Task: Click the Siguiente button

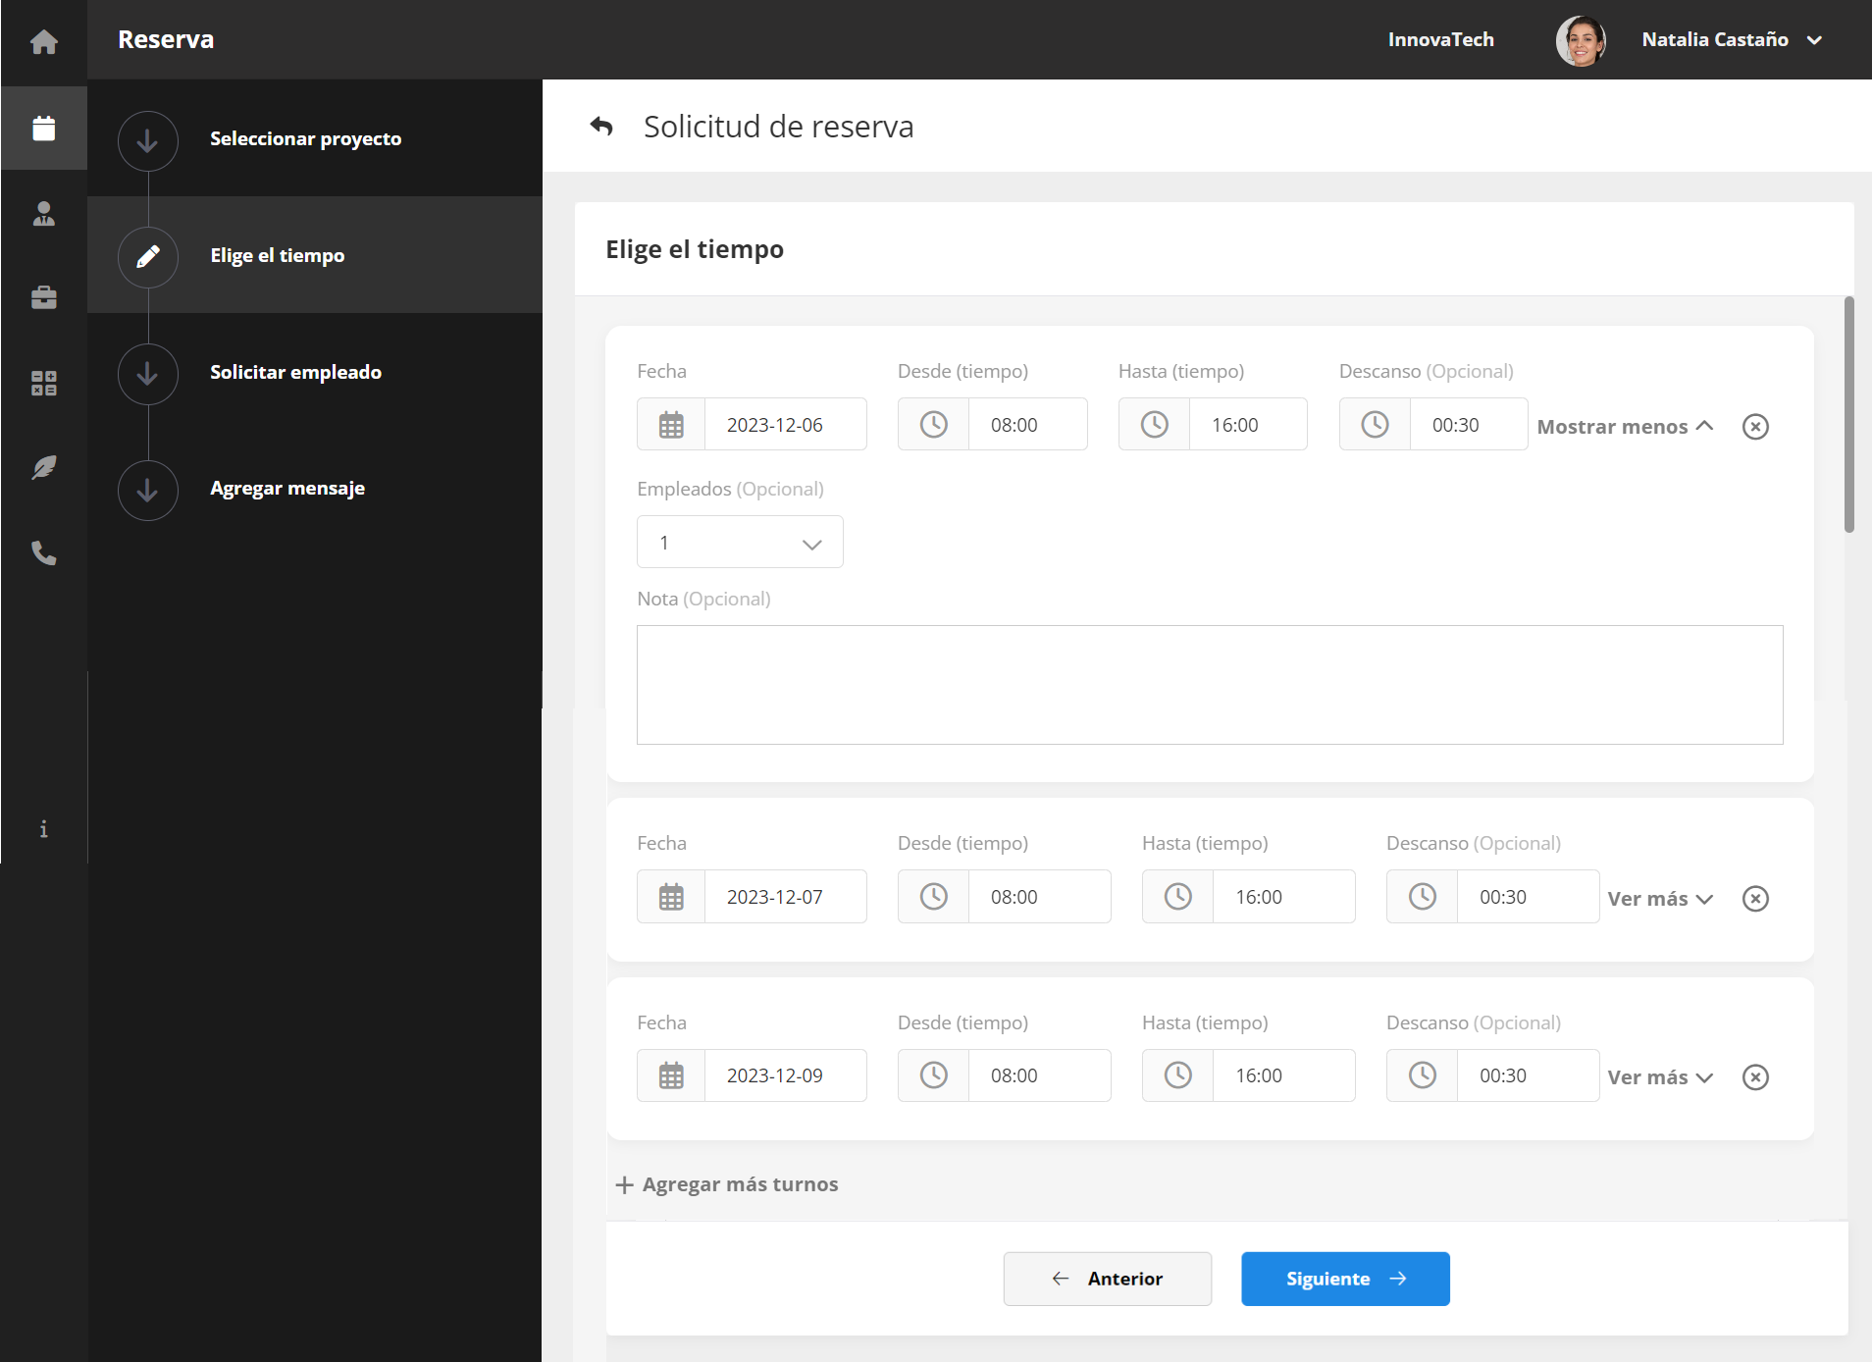Action: coord(1345,1279)
